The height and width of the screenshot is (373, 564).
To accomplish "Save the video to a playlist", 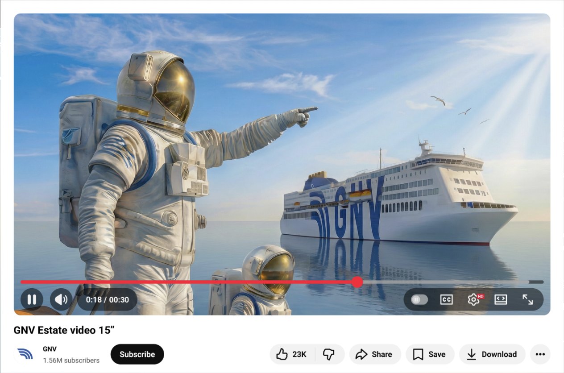I will 430,354.
